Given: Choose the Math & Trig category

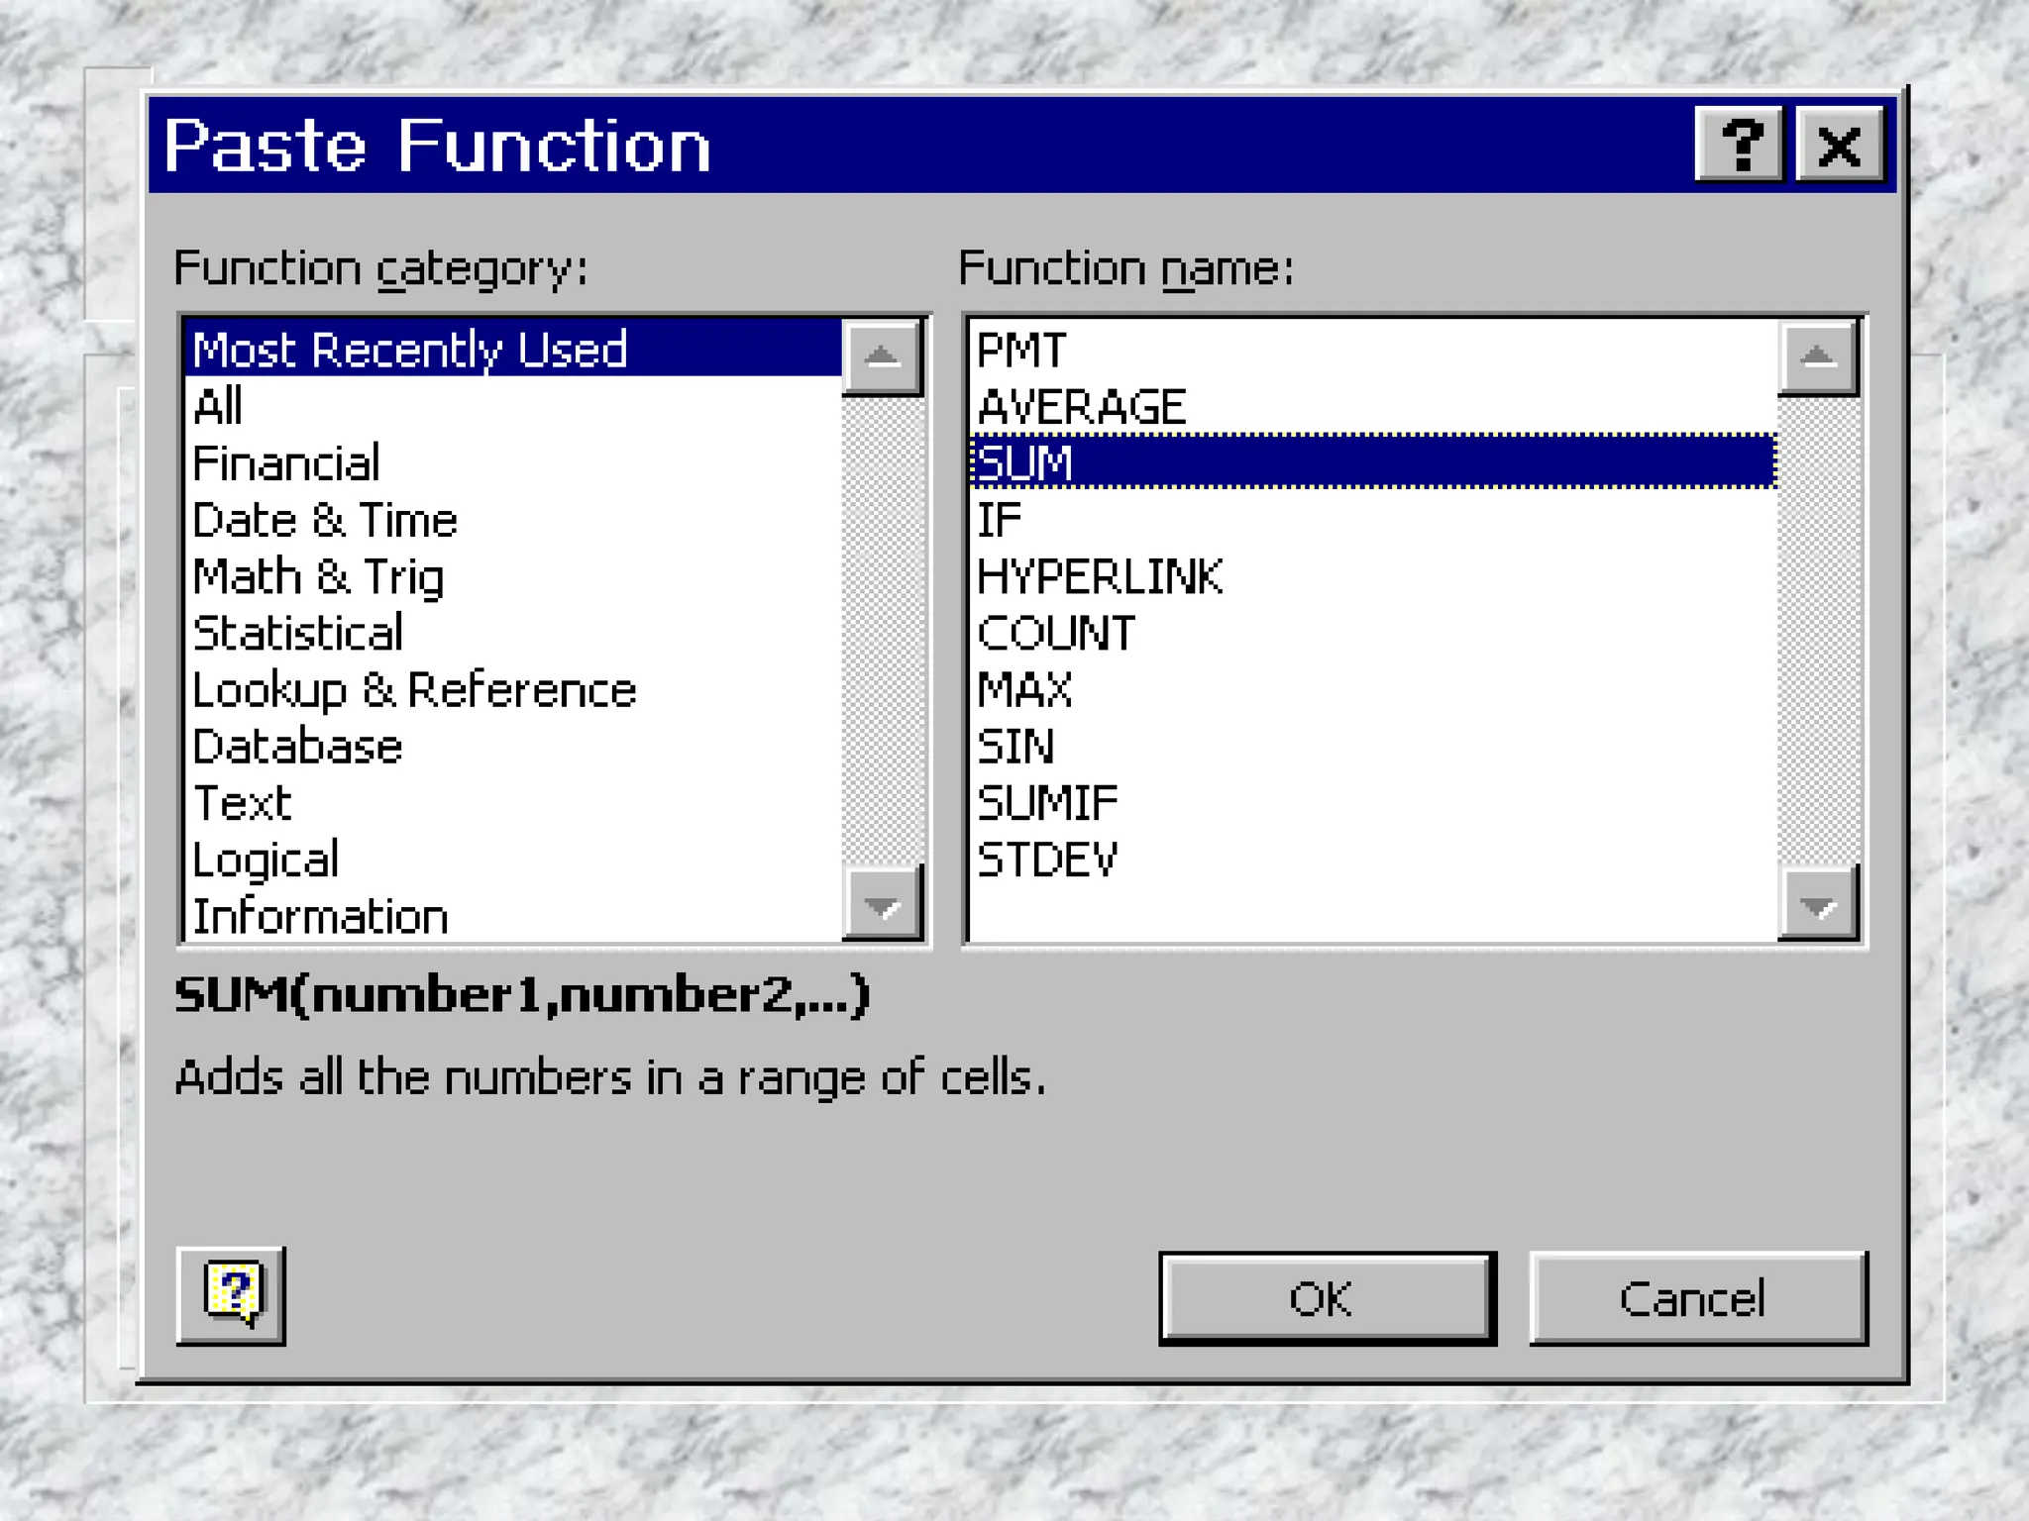Looking at the screenshot, I should 318,577.
